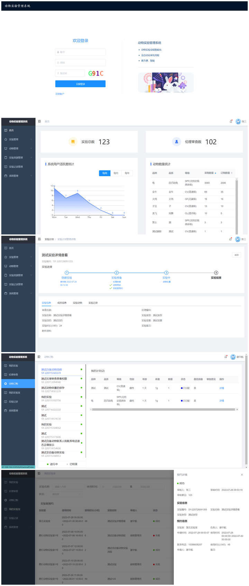Switch to the 实验记录 tab
Screen dimensions: 249x586
coord(93,303)
